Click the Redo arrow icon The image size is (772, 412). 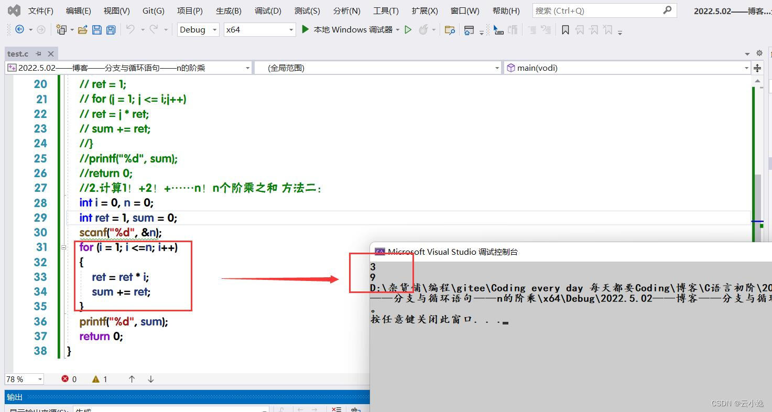click(x=154, y=30)
